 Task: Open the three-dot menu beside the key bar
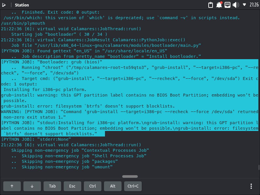(251, 186)
